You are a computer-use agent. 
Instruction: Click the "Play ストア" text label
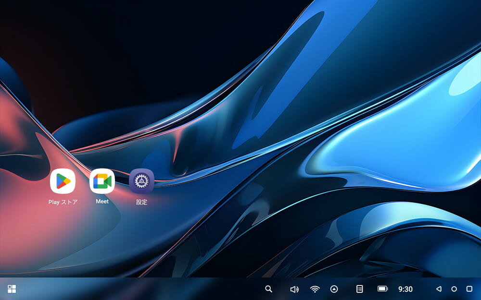tap(63, 202)
